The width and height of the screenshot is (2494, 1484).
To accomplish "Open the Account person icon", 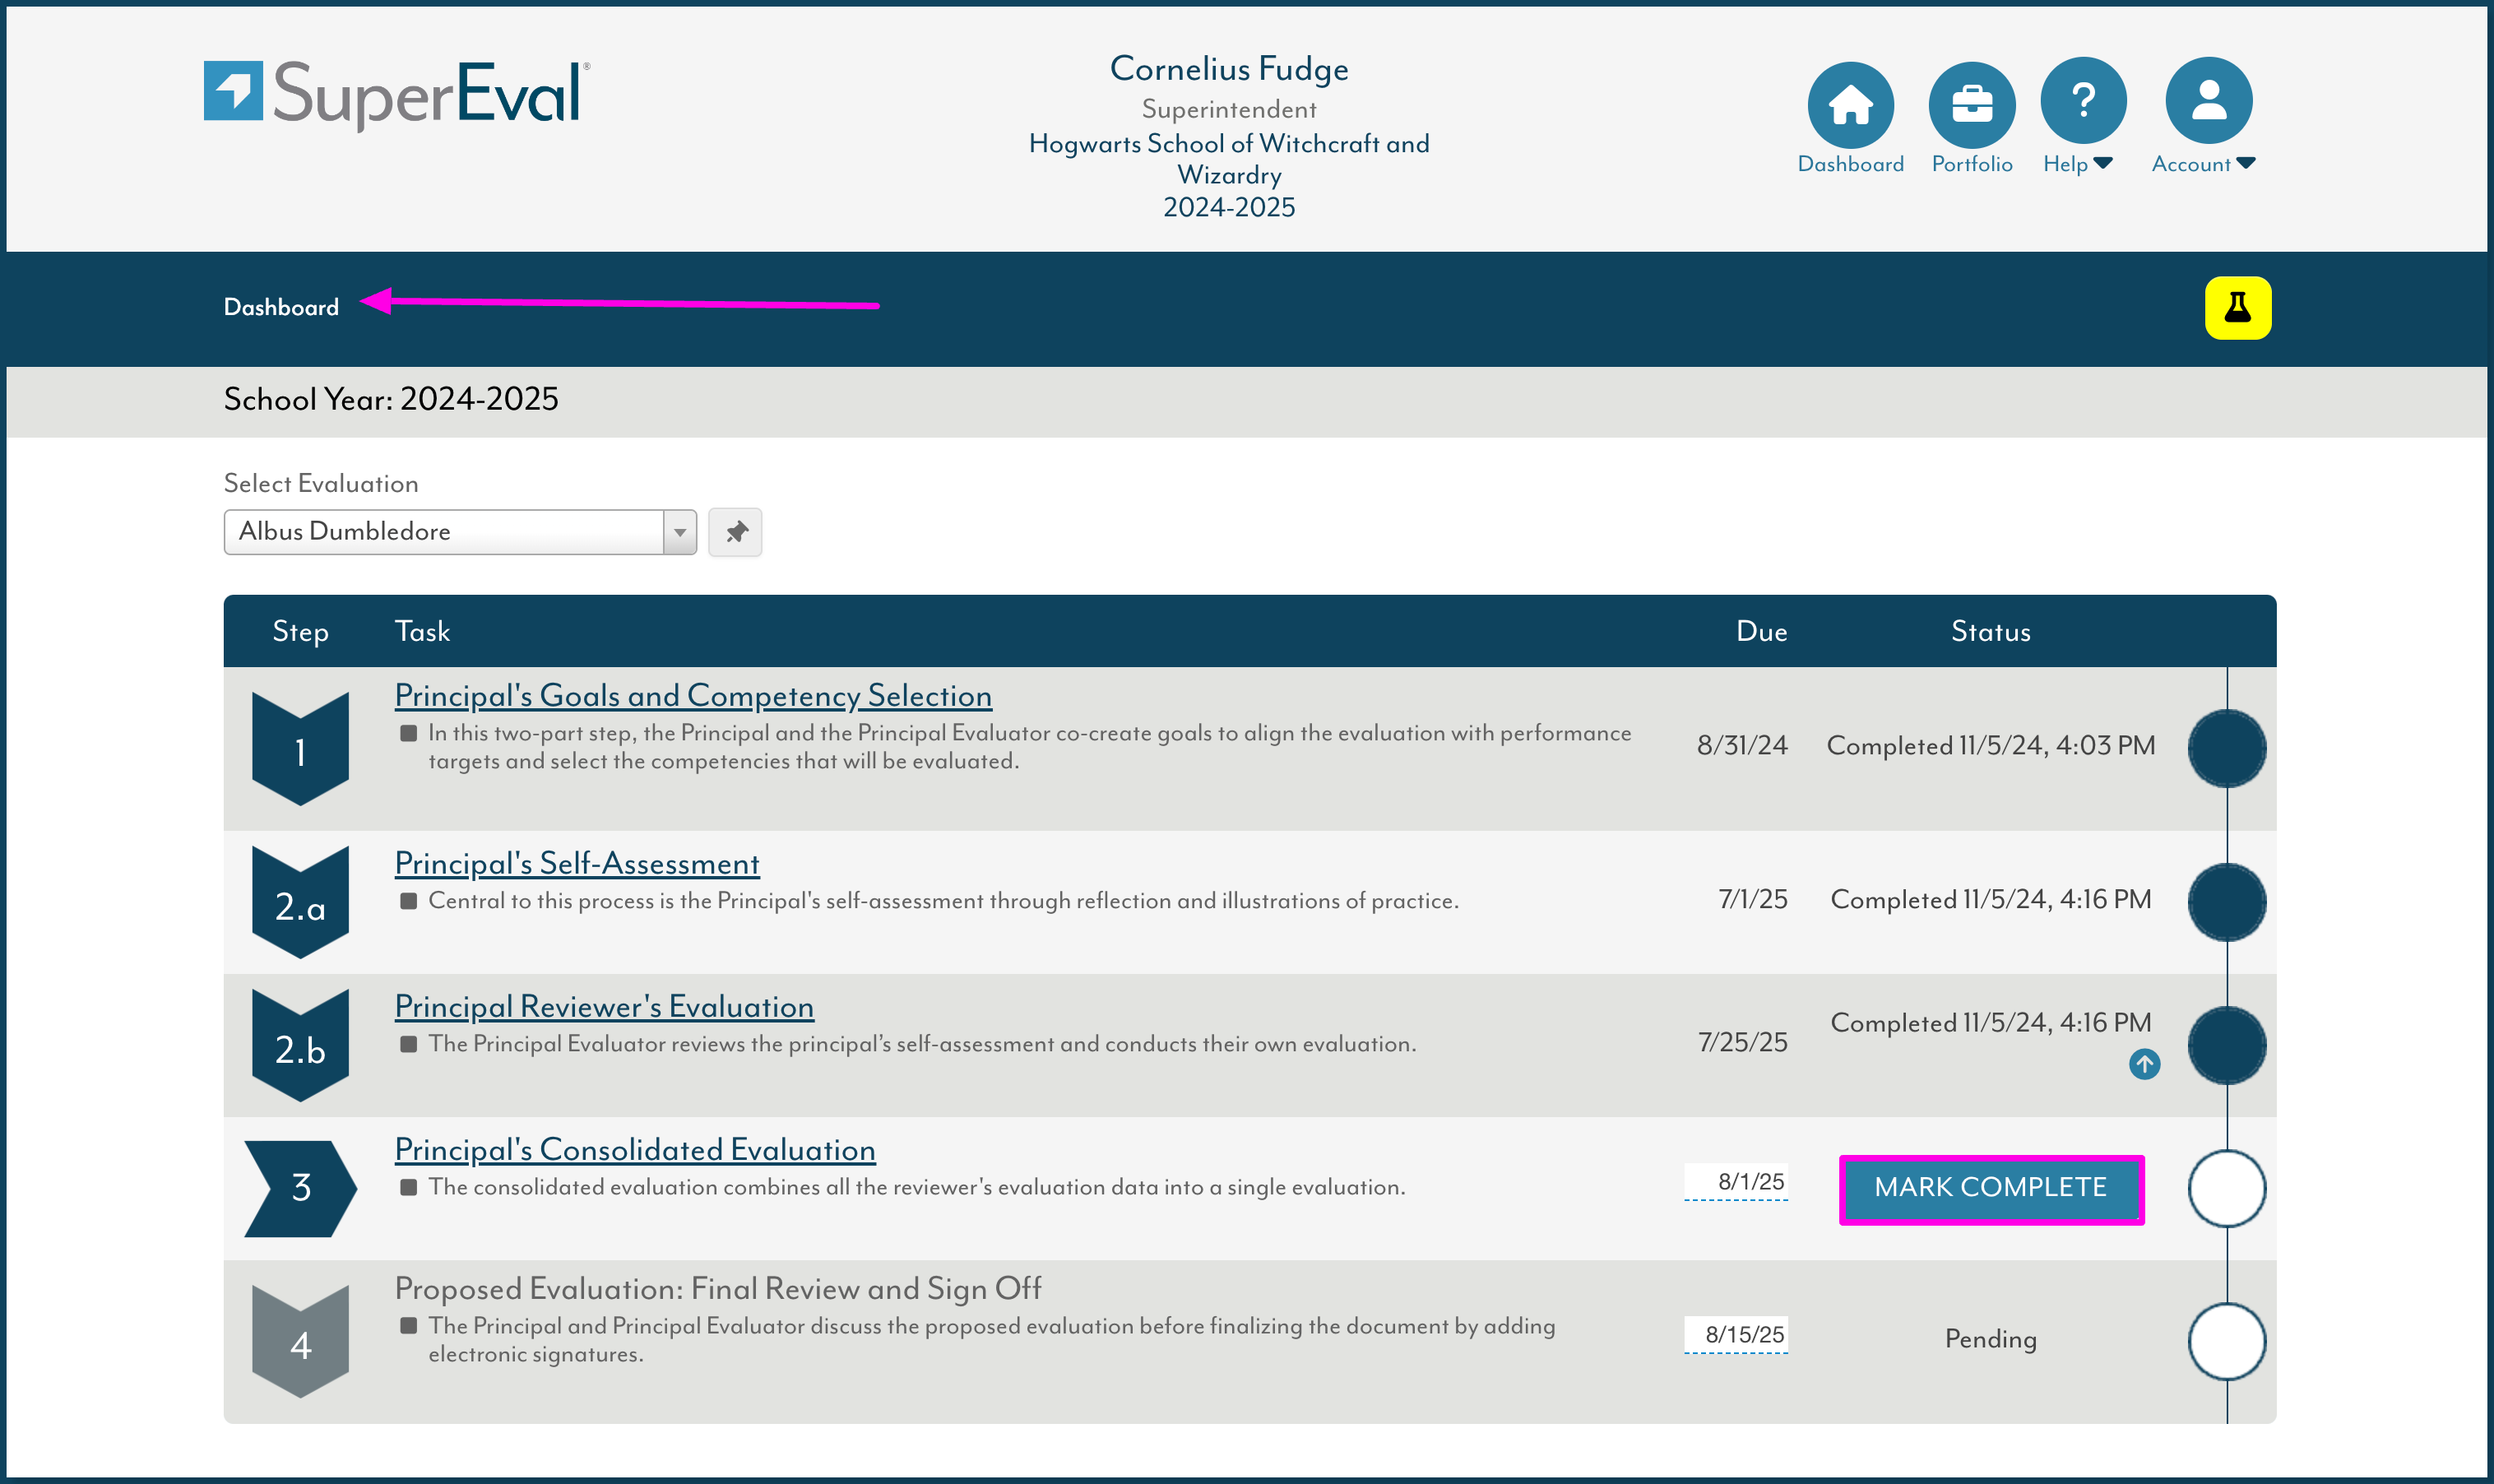I will (x=2208, y=100).
